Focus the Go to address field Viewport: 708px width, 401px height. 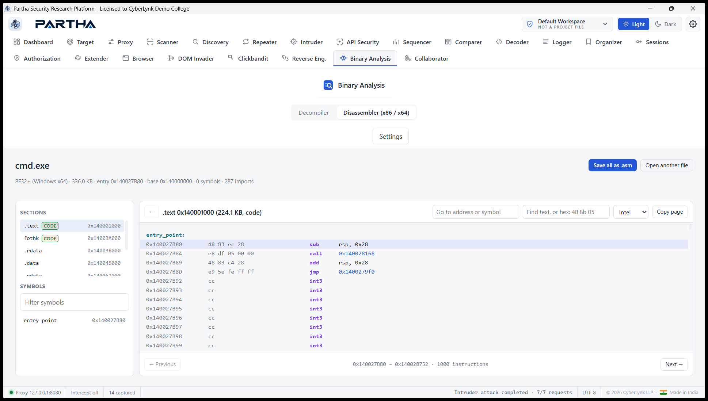[475, 212]
